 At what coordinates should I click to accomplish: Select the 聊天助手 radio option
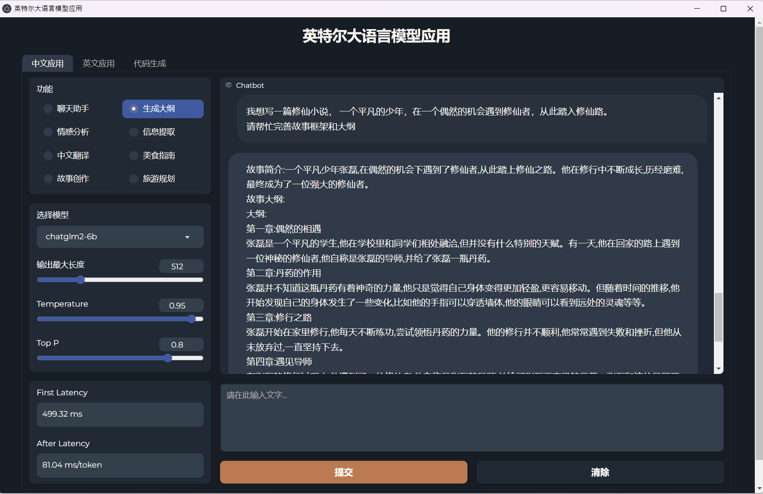(x=48, y=109)
